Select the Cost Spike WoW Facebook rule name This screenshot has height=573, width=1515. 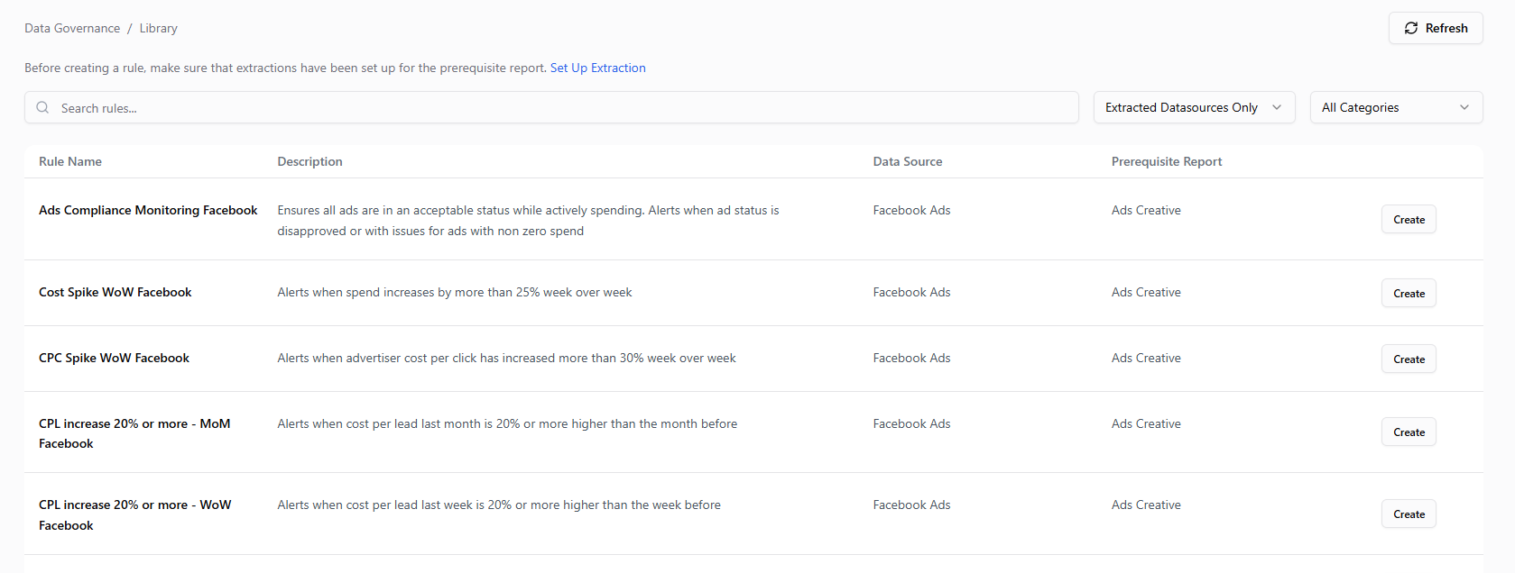point(115,292)
